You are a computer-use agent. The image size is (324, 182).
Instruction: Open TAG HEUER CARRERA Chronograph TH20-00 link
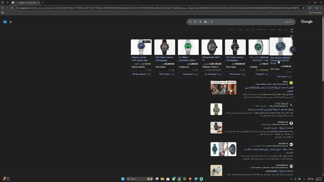pos(280,60)
